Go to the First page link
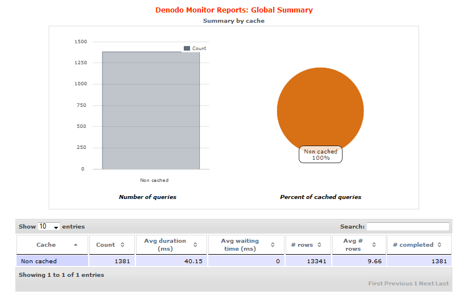This screenshot has width=474, height=303. pyautogui.click(x=376, y=283)
